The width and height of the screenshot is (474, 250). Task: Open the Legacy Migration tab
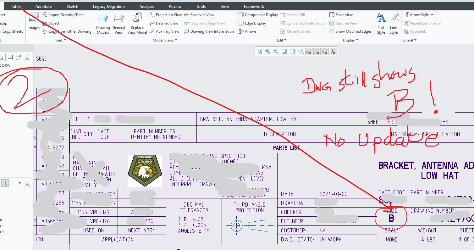pos(109,6)
